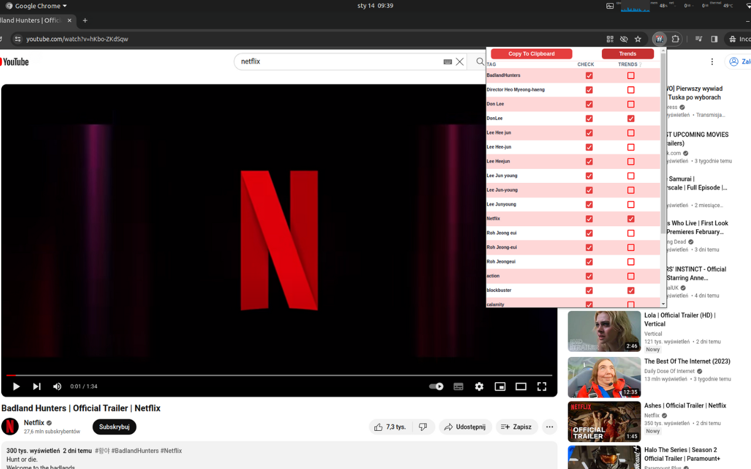
Task: Uncheck CHECK box for Director Heo Myeong-haeng
Action: pyautogui.click(x=589, y=90)
